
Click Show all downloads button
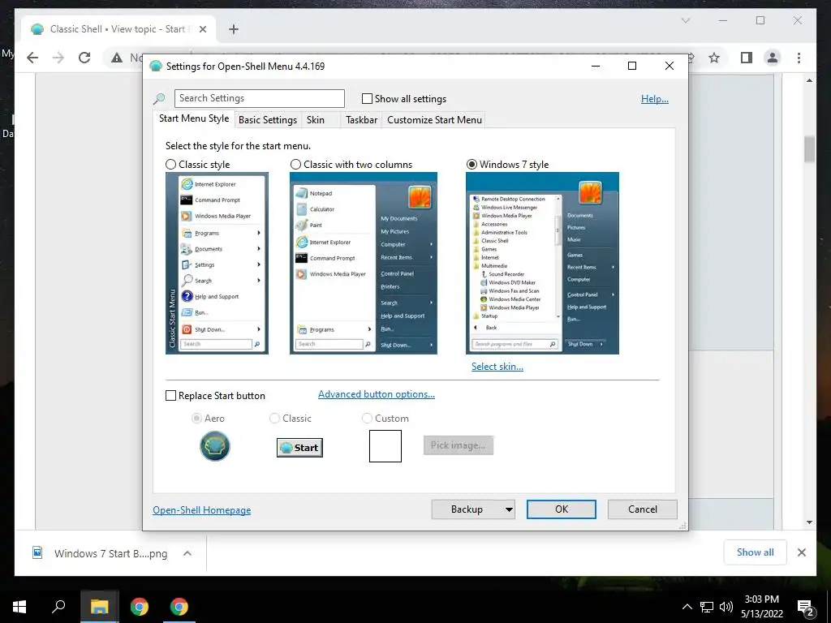pyautogui.click(x=756, y=552)
